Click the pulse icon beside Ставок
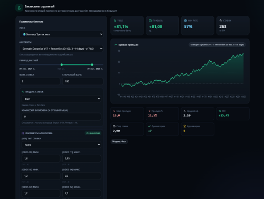The width and height of the screenshot is (264, 199). click(221, 21)
